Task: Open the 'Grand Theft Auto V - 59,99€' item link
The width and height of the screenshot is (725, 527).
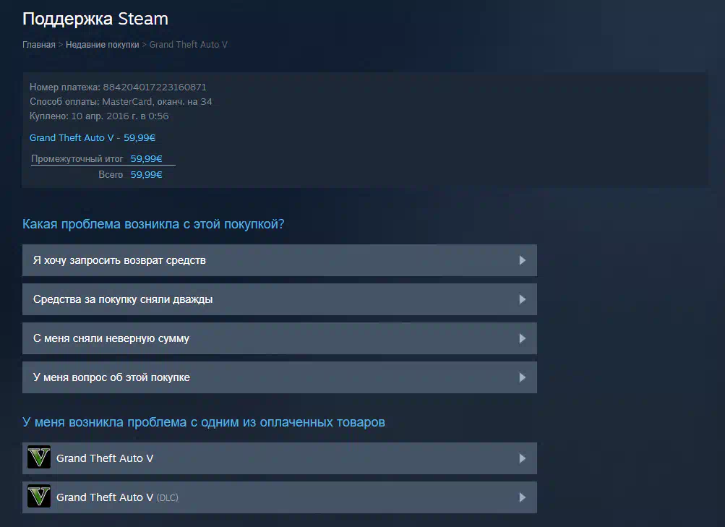Action: point(93,138)
